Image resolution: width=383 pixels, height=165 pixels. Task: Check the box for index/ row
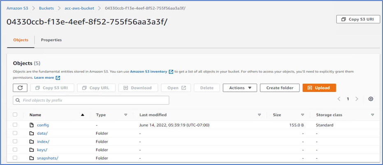pos(15,141)
